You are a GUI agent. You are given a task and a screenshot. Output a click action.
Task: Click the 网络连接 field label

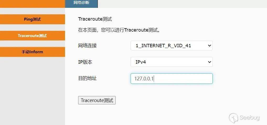pyautogui.click(x=88, y=46)
